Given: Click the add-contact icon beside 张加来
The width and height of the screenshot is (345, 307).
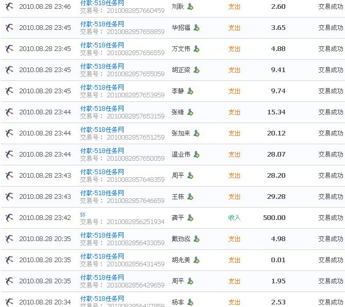Looking at the screenshot, I should click(196, 133).
